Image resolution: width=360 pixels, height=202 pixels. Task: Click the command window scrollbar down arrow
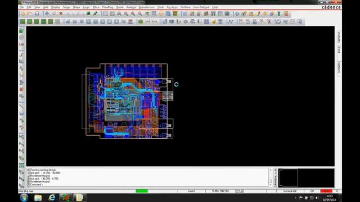click(x=270, y=185)
